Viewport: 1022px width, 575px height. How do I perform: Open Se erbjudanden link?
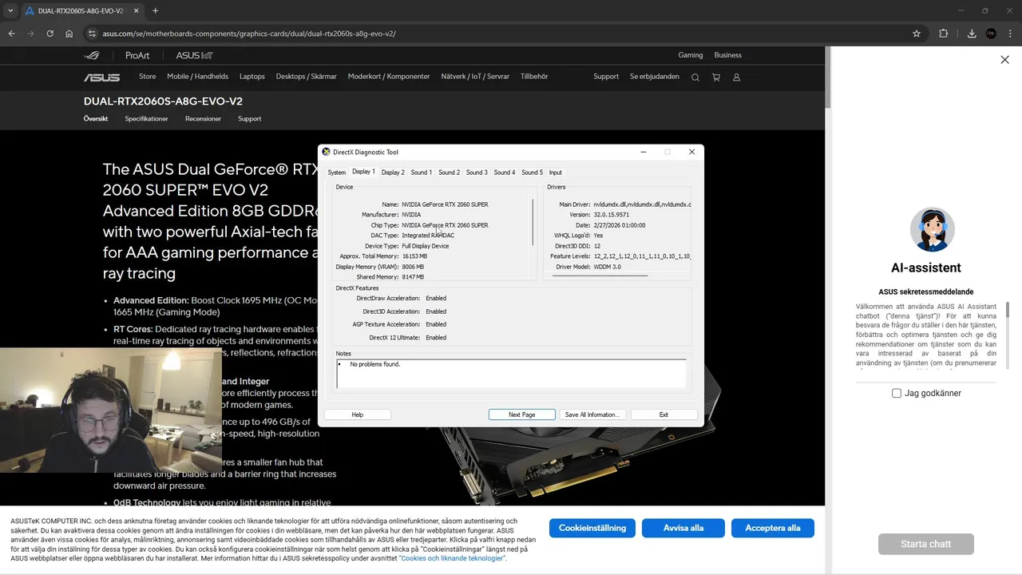(655, 77)
